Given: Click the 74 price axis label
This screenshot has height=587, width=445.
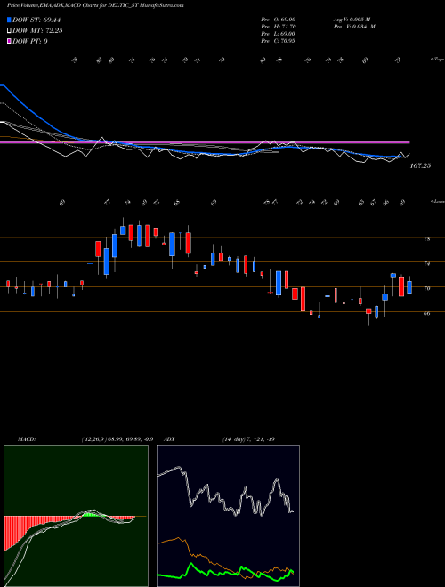Looking at the screenshot, I should pyautogui.click(x=426, y=263).
